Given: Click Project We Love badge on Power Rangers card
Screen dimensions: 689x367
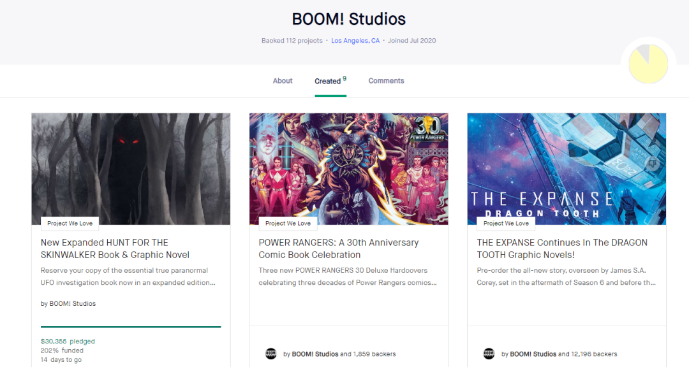Looking at the screenshot, I should pyautogui.click(x=288, y=224).
